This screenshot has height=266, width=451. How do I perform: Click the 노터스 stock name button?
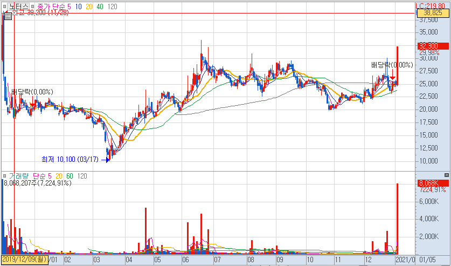click(18, 6)
